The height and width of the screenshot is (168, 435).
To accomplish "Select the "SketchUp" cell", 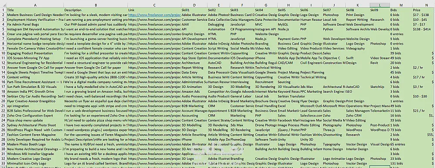I will coord(379,87).
